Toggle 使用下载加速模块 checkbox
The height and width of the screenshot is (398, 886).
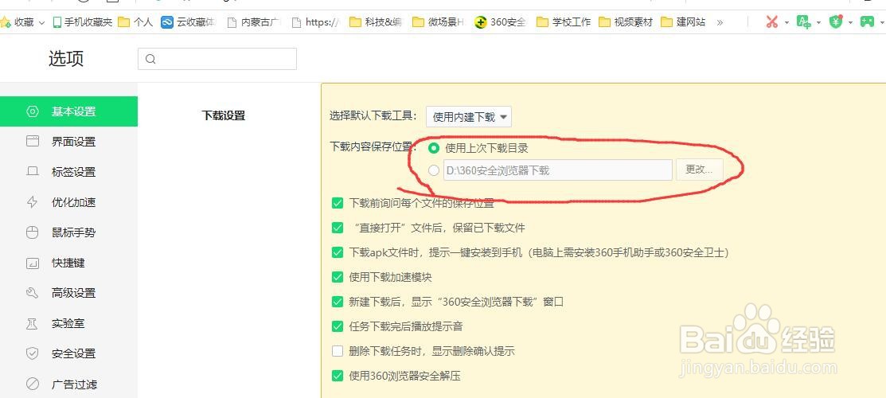pos(338,277)
